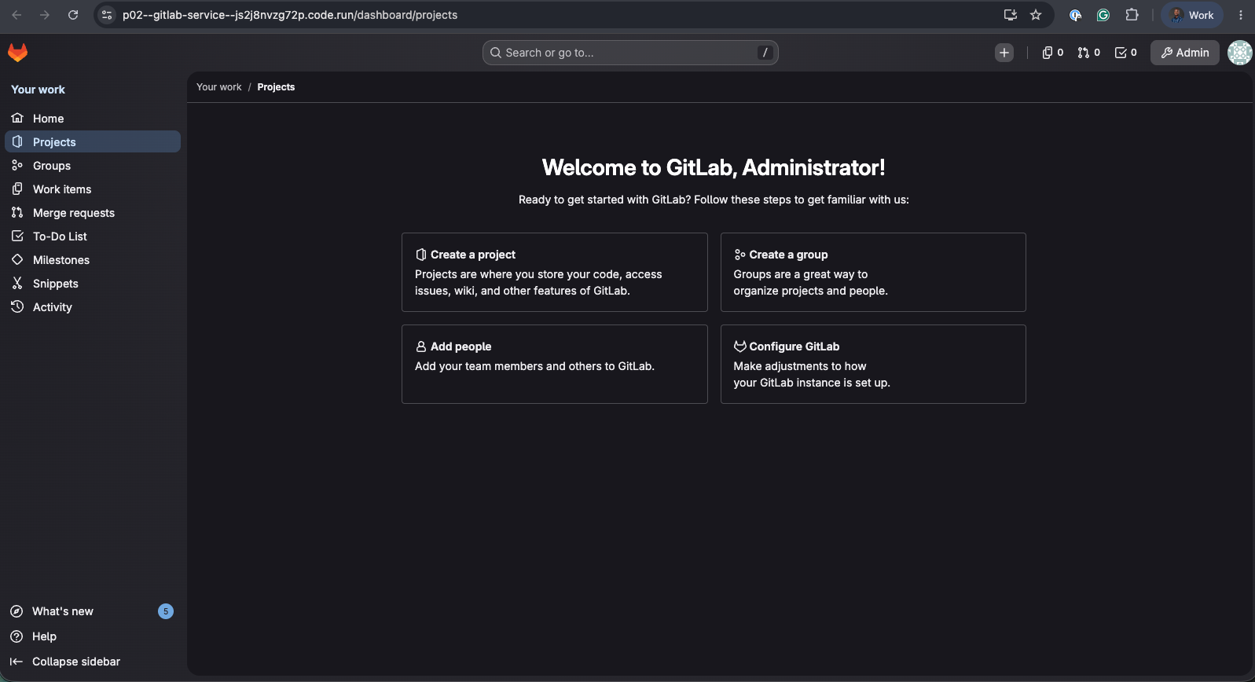Select the Projects sidebar icon
Viewport: 1255px width, 682px height.
coord(17,141)
